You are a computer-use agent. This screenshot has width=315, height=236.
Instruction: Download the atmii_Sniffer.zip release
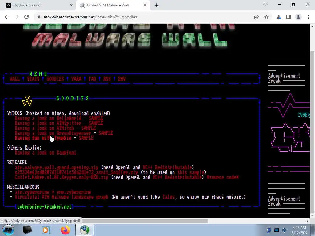coord(76,172)
